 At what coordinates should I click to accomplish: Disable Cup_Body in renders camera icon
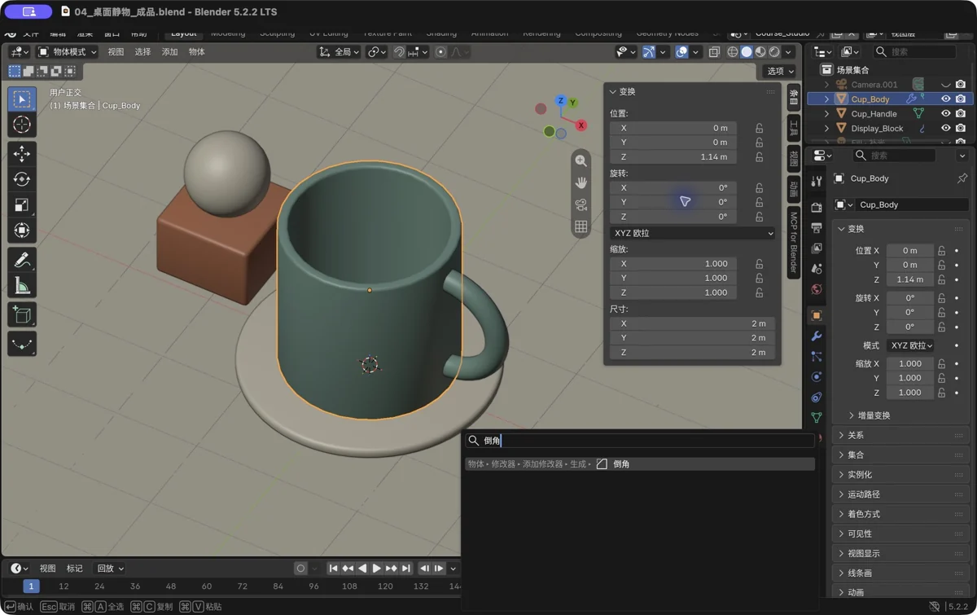(961, 99)
